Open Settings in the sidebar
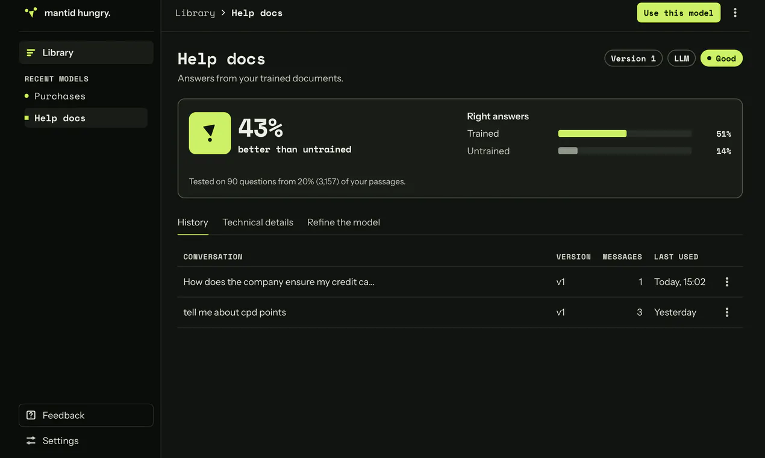The height and width of the screenshot is (458, 765). pos(86,441)
